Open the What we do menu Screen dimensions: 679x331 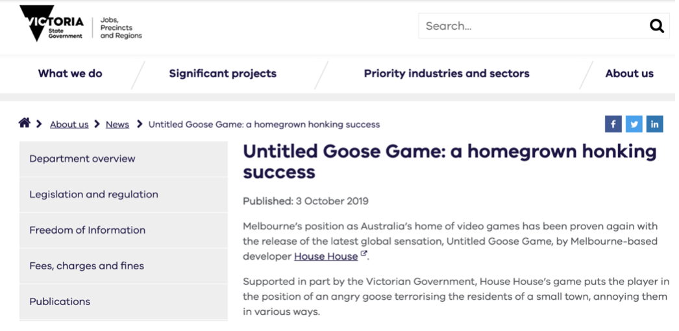(70, 73)
